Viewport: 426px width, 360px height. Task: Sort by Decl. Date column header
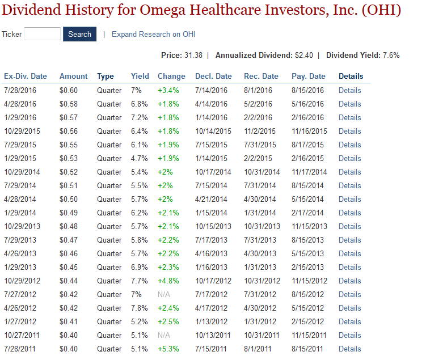(x=213, y=76)
